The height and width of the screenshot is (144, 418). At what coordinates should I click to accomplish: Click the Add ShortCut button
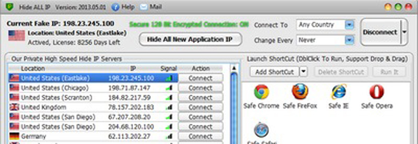pos(274,72)
